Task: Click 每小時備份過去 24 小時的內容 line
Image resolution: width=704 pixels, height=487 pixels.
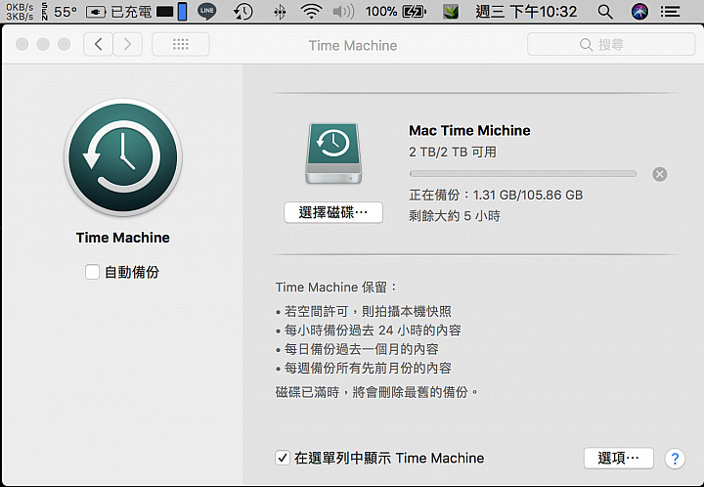Action: (x=373, y=331)
